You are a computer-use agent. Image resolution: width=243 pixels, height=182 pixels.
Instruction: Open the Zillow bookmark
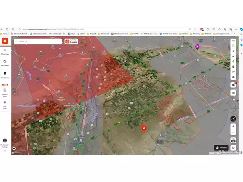click(x=81, y=34)
